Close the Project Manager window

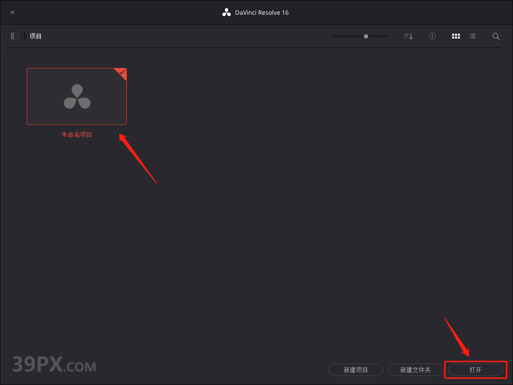[x=12, y=12]
